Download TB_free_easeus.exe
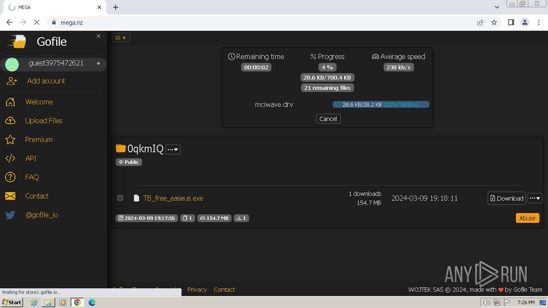 coord(506,198)
